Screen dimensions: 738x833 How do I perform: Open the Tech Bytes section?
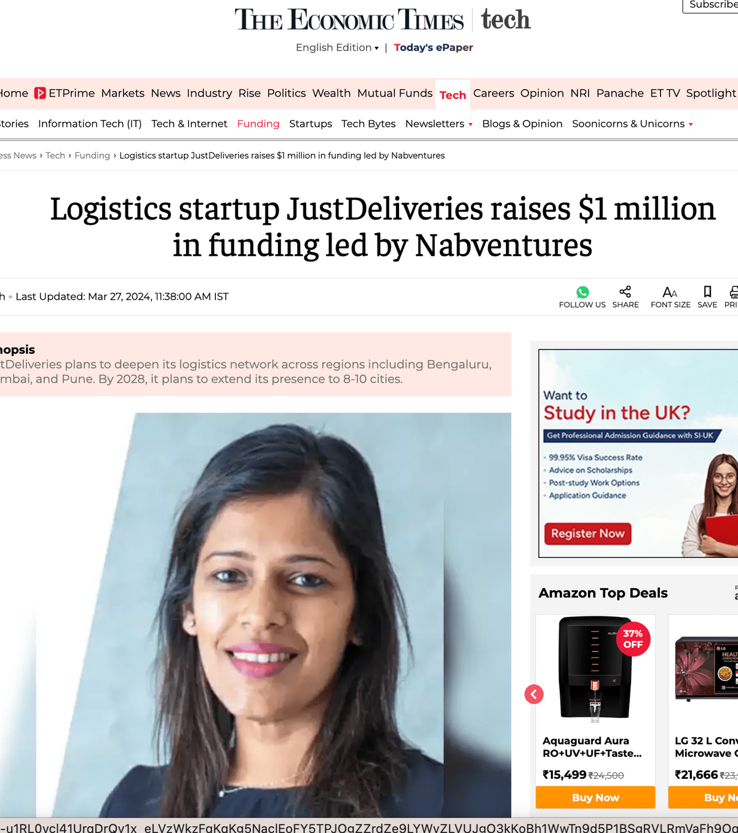tap(368, 124)
